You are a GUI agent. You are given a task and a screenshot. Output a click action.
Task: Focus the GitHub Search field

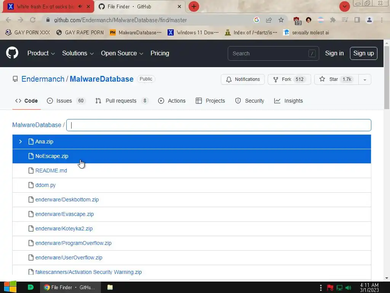tap(273, 53)
